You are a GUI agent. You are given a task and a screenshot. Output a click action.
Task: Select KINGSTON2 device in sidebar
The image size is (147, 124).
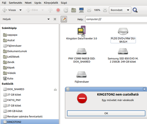(30, 122)
